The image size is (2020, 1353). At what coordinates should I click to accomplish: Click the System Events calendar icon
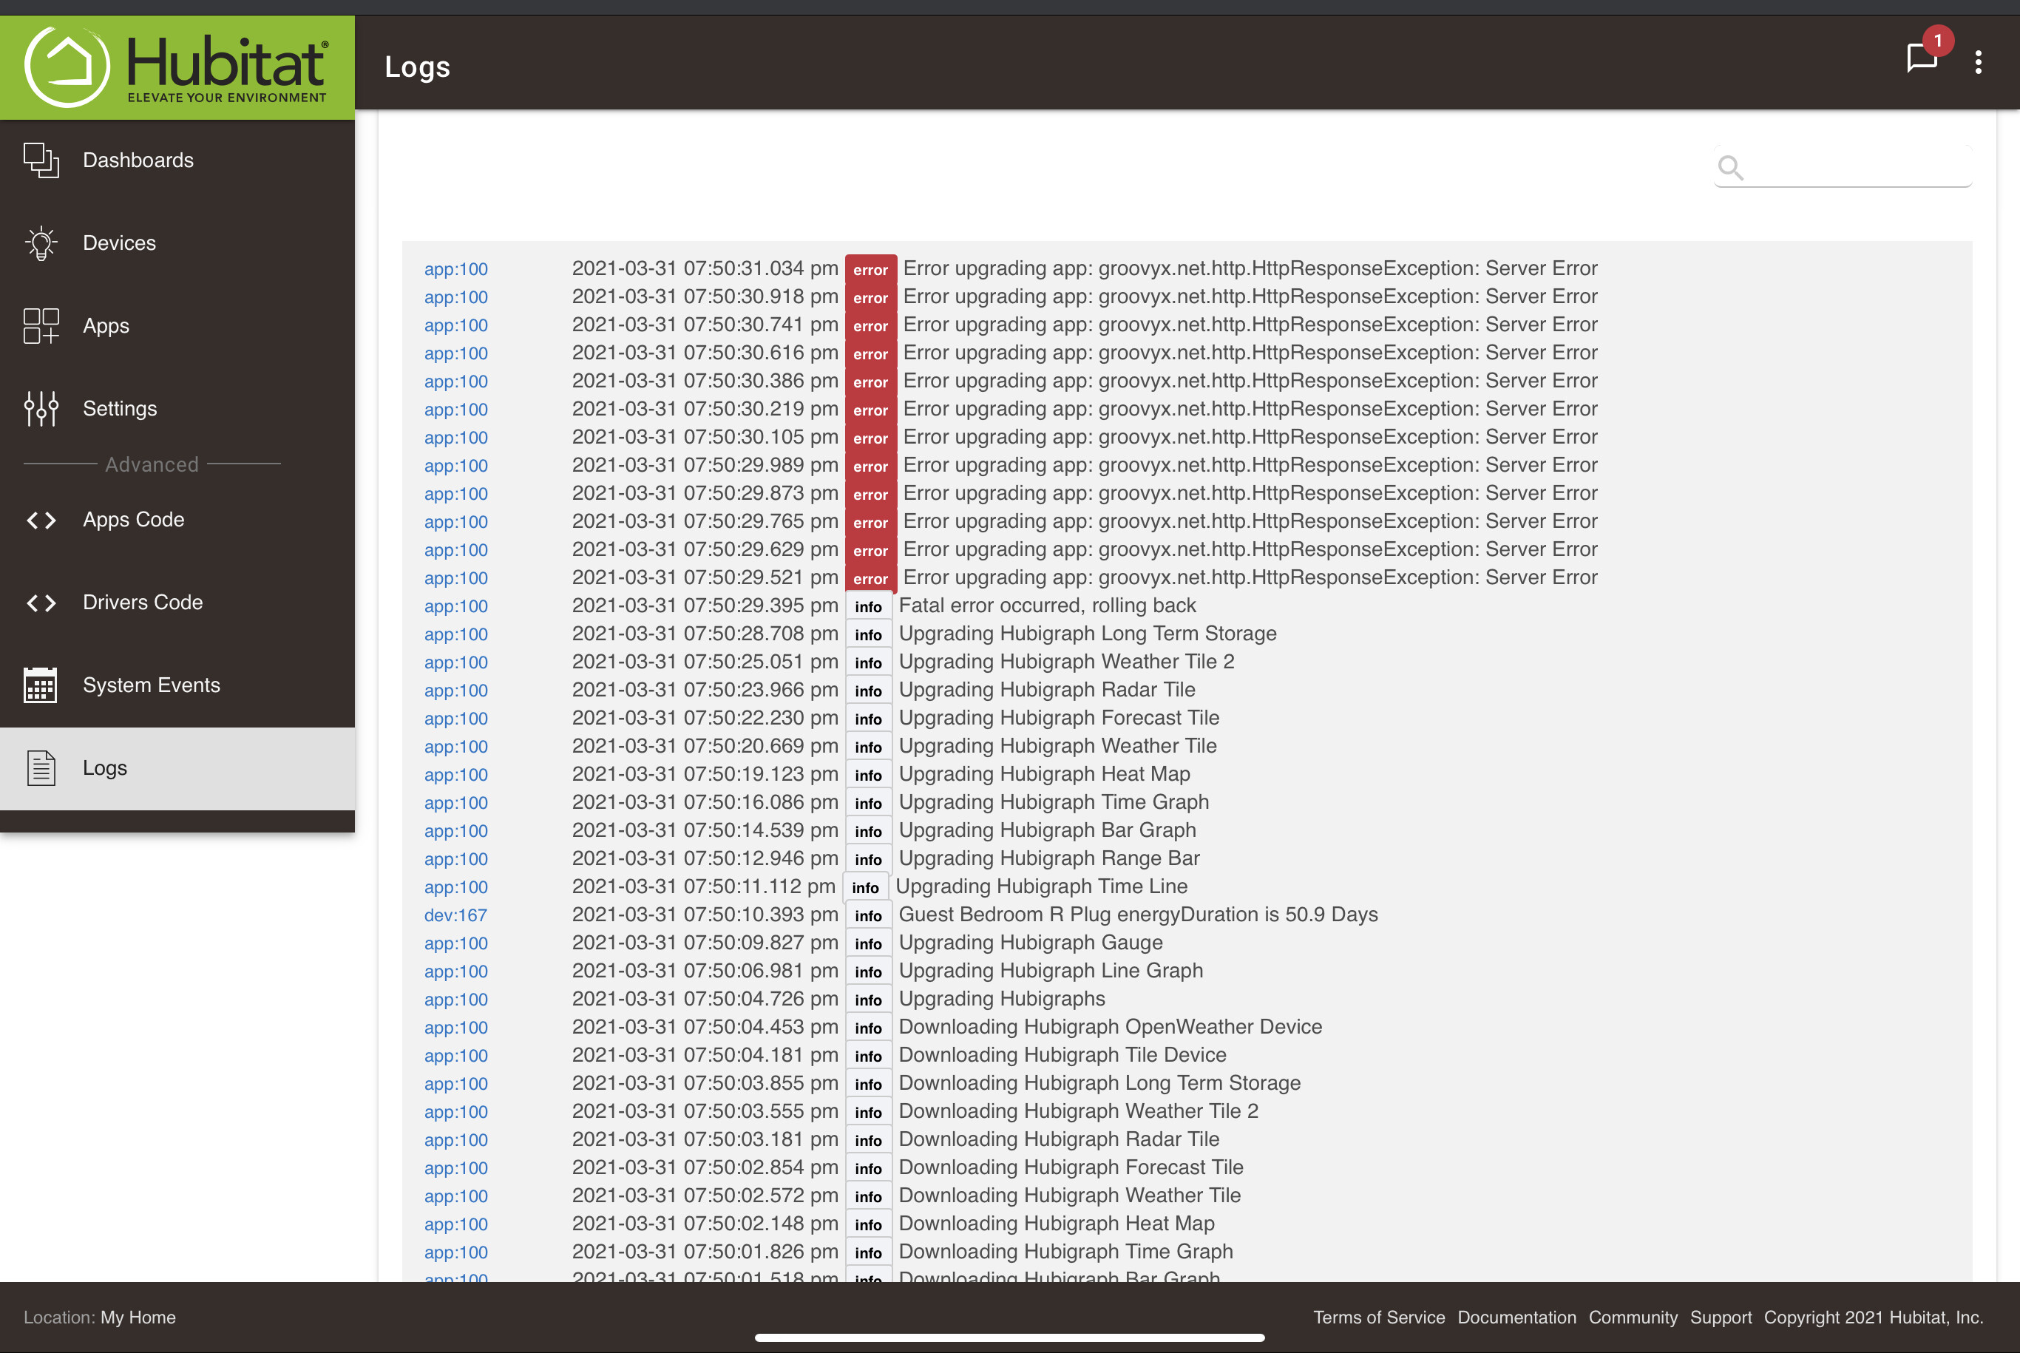(x=41, y=685)
